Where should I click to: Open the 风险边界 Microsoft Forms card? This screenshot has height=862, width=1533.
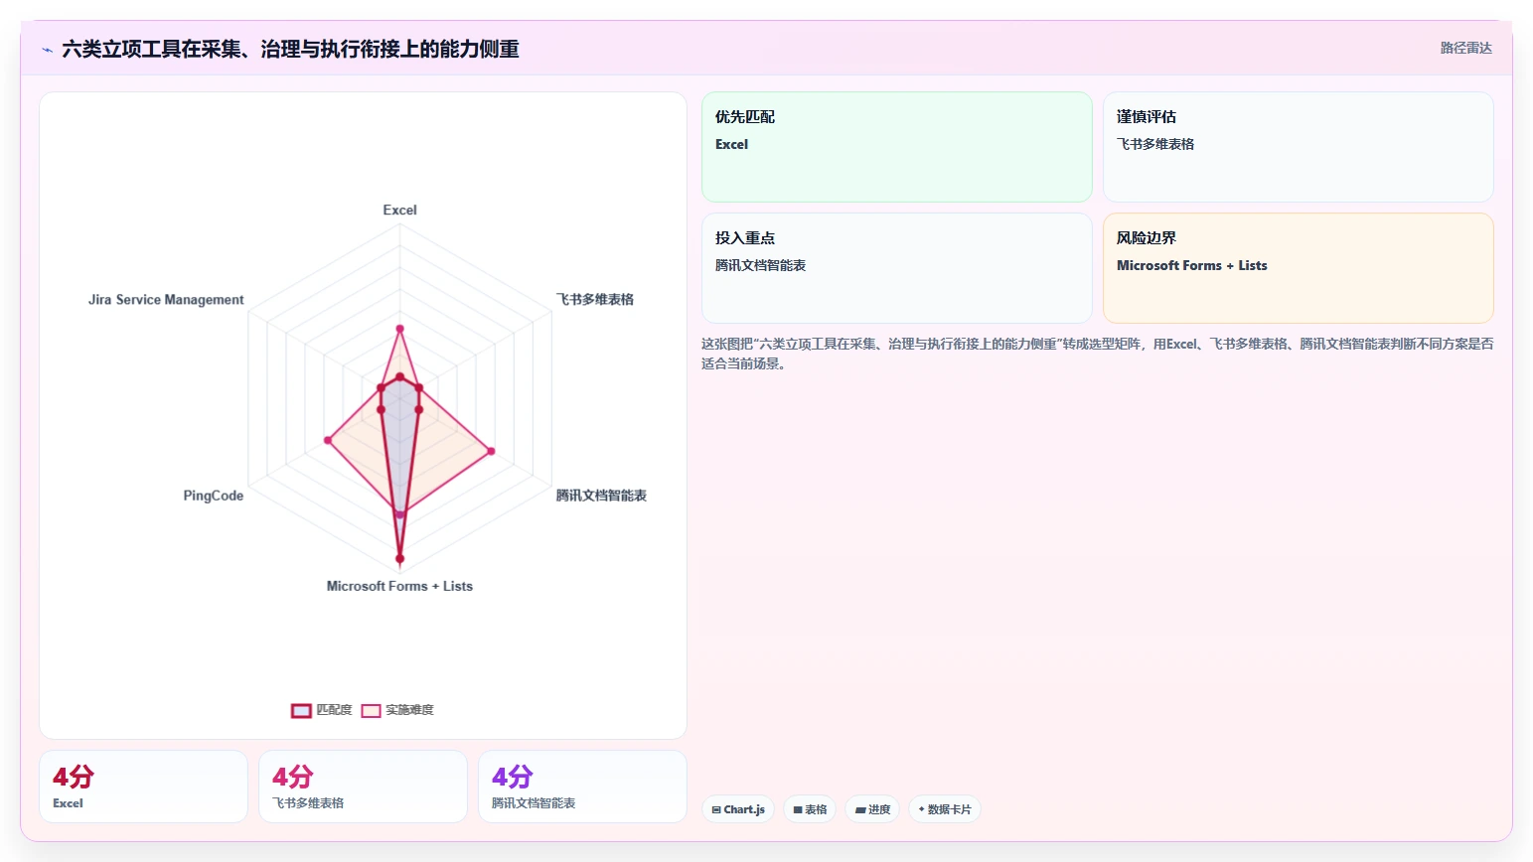[x=1298, y=268]
